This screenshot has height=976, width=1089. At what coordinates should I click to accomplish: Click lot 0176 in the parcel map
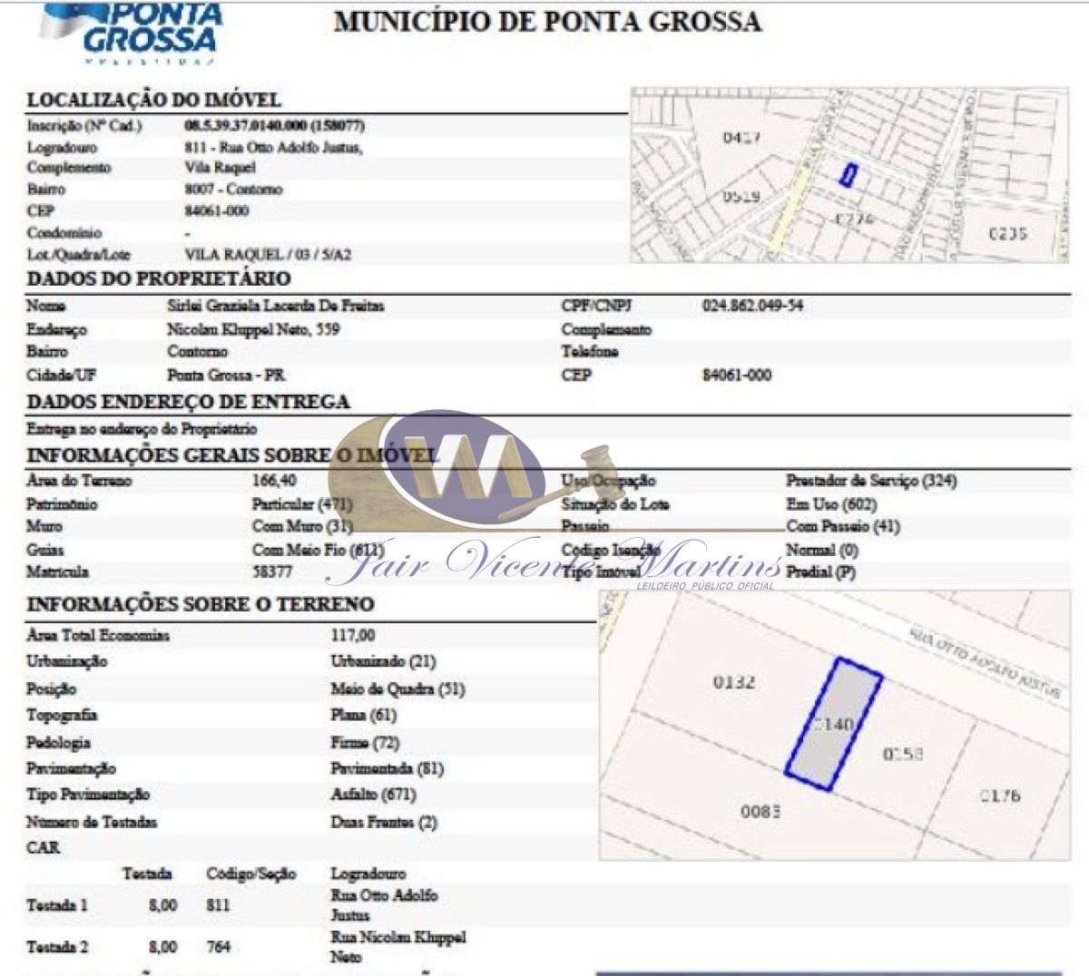point(999,795)
